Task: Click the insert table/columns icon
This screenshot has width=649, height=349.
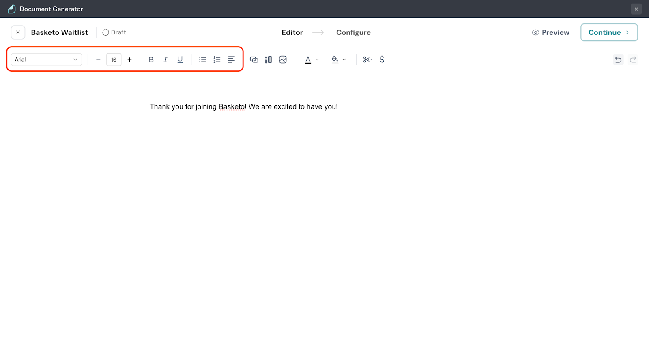Action: click(268, 60)
